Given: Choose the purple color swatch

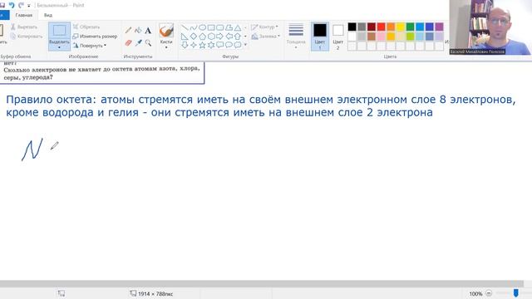Looking at the screenshot, I should tap(439, 27).
